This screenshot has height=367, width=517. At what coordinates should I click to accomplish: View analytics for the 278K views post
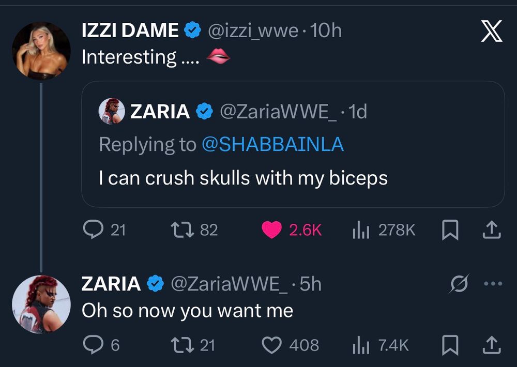[x=359, y=230]
